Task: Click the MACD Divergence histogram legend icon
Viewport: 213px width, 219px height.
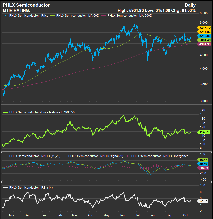Action: point(127,156)
